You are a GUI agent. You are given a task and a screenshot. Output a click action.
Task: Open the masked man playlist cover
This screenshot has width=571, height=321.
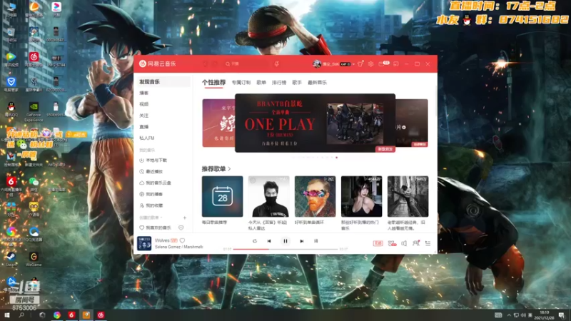(269, 197)
